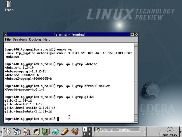
Task: Click the desk drawer icon in panel
Action: click(x=75, y=132)
